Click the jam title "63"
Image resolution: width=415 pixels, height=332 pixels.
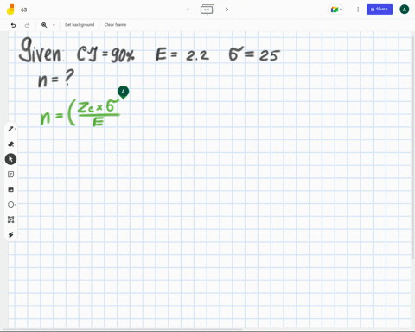24,10
